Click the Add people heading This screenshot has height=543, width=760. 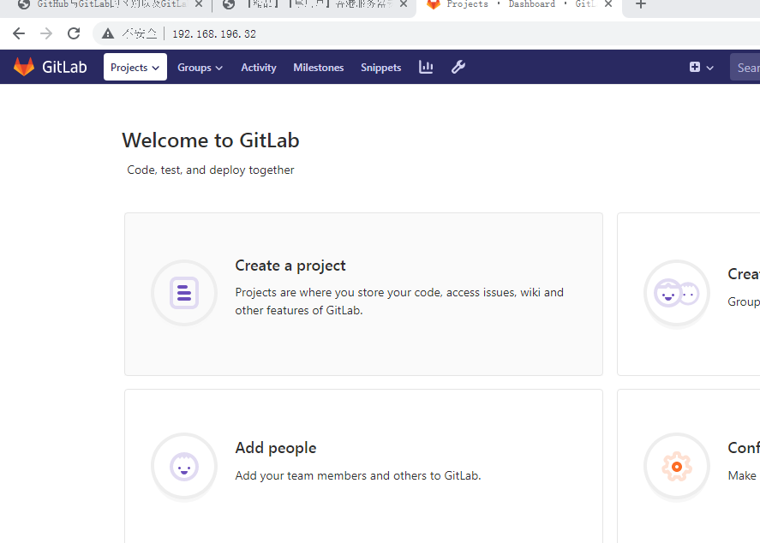[276, 448]
